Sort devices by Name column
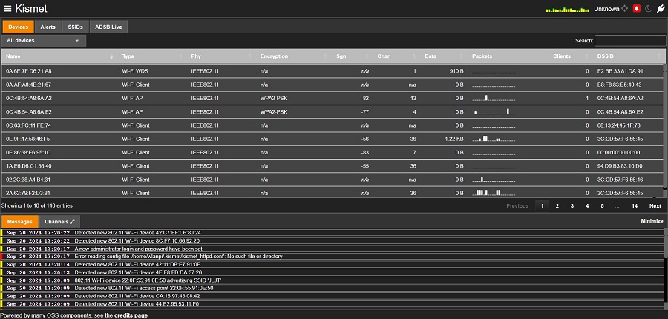Screen dimensions: 668x319 59,56
